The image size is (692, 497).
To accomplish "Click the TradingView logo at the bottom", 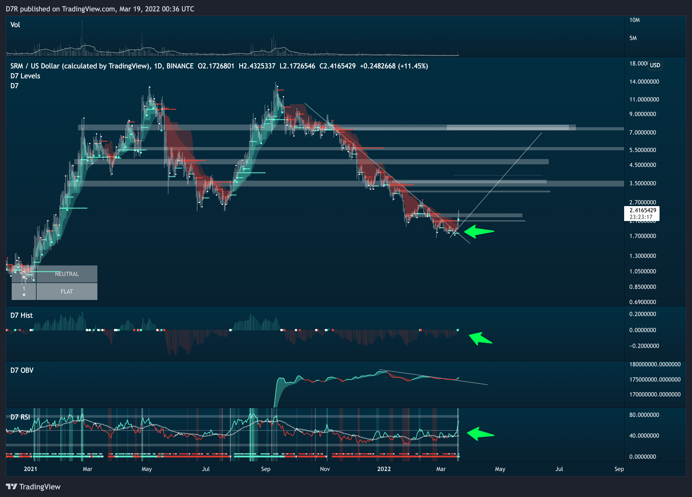I will [33, 487].
